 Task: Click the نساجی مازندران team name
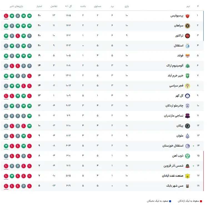(x=174, y=116)
